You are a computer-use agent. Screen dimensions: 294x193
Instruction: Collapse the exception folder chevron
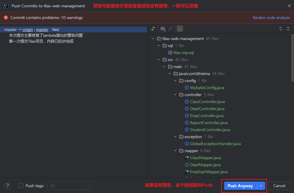click(175, 137)
